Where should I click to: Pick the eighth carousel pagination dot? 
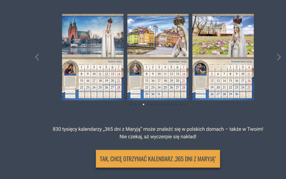[x=160, y=104]
